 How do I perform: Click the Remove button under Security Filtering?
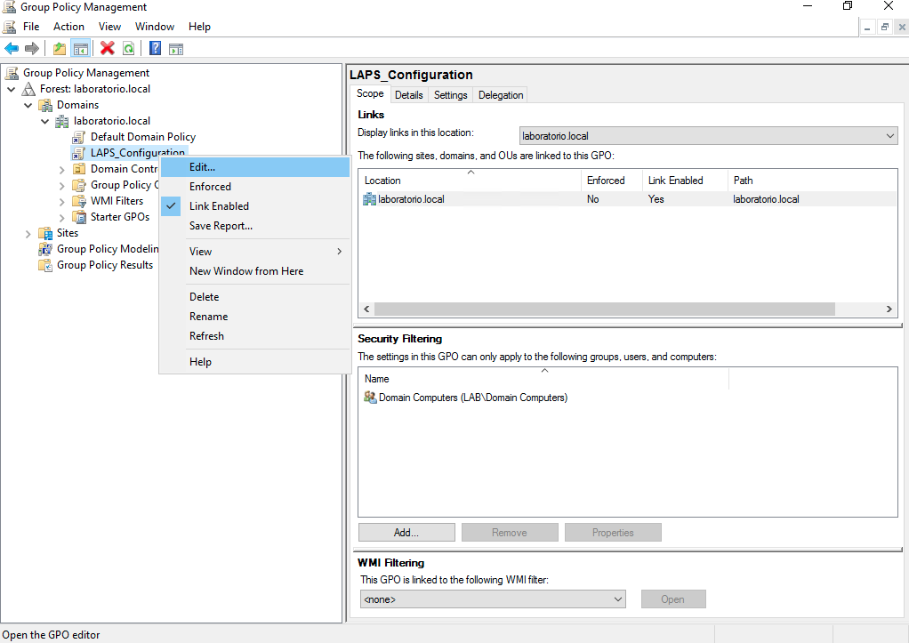510,532
